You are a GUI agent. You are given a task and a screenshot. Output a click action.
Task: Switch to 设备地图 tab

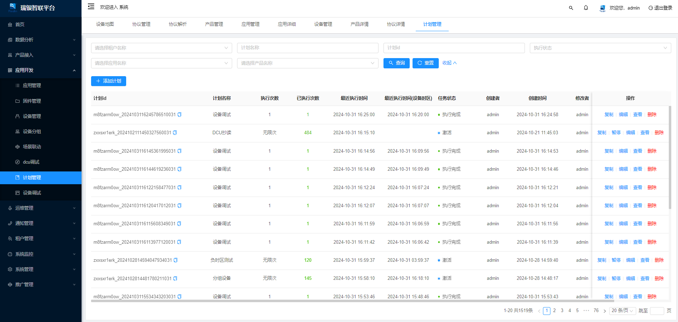pos(105,24)
